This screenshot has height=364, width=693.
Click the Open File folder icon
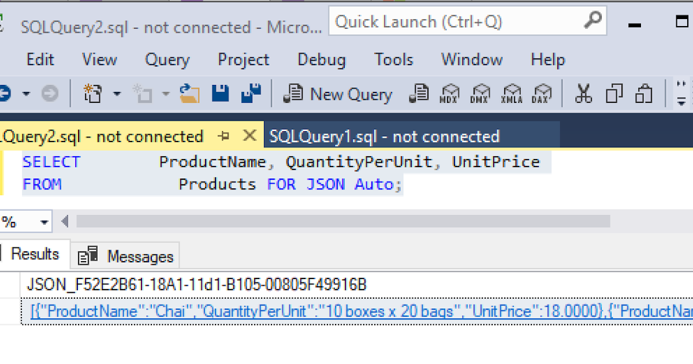coord(189,94)
